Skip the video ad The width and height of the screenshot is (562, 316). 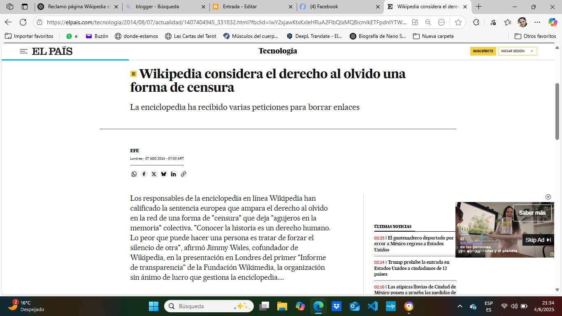point(538,240)
